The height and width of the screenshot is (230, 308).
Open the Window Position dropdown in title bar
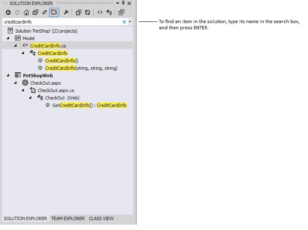118,3
